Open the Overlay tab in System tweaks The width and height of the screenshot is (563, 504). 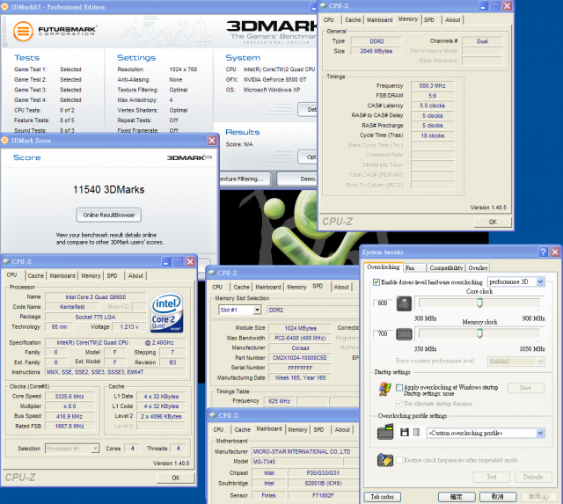(x=478, y=267)
